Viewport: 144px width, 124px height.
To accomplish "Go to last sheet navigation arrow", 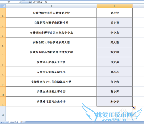I will tap(7, 122).
